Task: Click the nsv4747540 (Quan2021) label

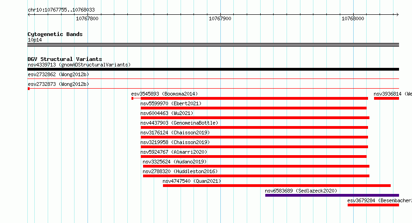Action: 192,181
